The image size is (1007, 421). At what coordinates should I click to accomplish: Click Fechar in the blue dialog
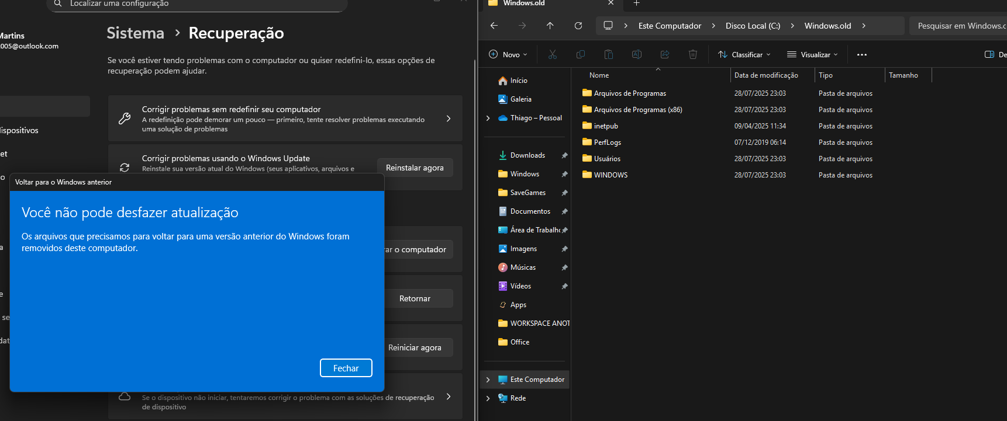point(346,368)
